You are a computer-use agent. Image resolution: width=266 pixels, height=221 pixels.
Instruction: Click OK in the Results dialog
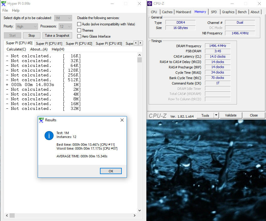[111, 171]
